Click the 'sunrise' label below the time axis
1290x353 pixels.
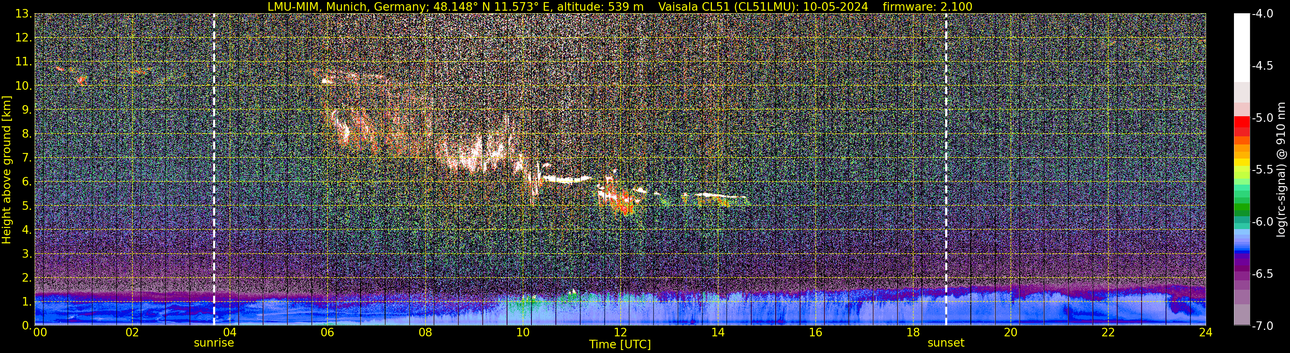214,343
